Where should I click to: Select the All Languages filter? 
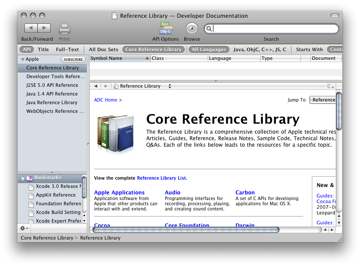[x=209, y=49]
